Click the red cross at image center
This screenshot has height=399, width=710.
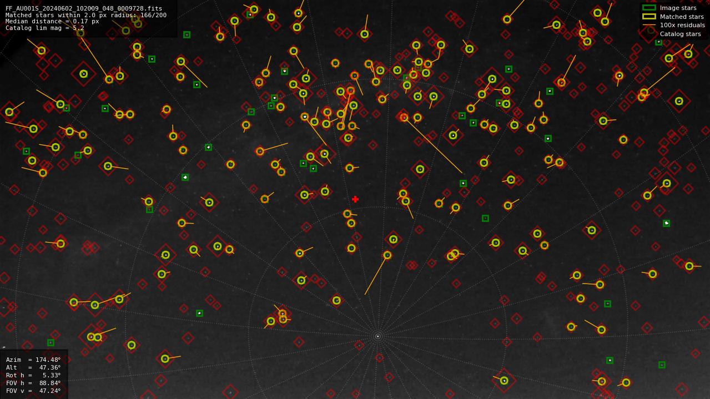(355, 199)
